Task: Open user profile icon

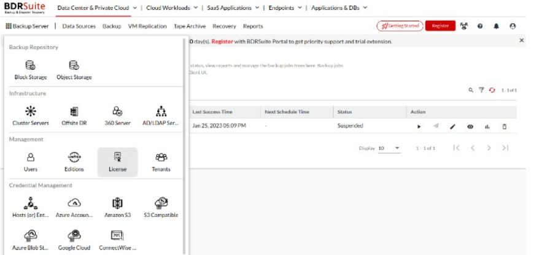Action: (x=513, y=26)
